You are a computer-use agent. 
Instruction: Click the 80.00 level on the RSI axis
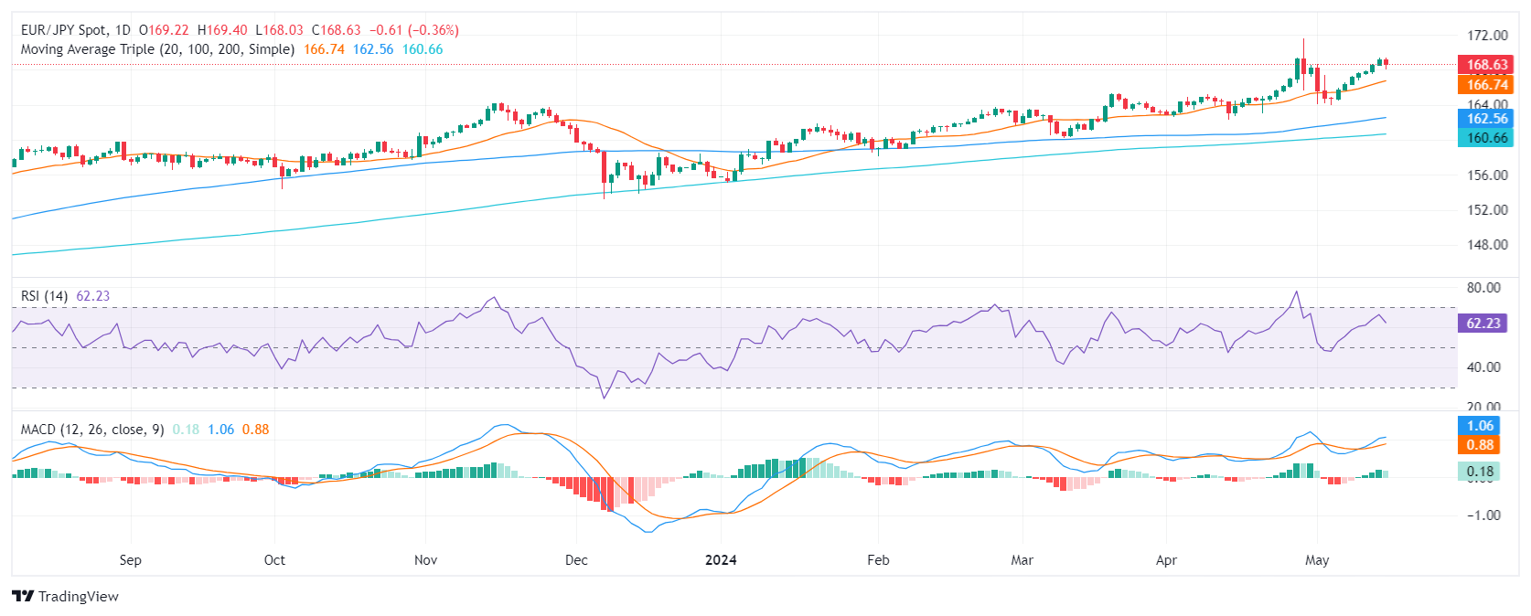1483,288
